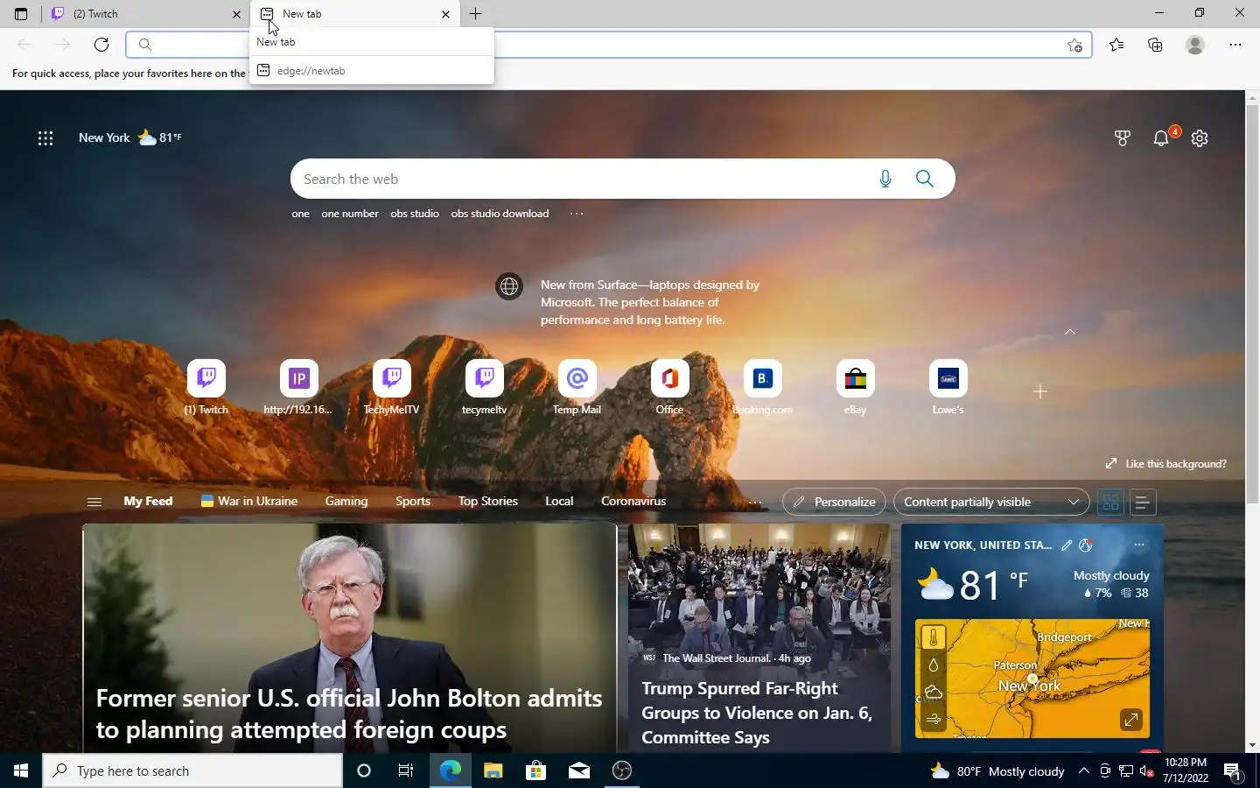The image size is (1260, 788).
Task: Select temperature layer on weather map
Action: click(x=933, y=637)
